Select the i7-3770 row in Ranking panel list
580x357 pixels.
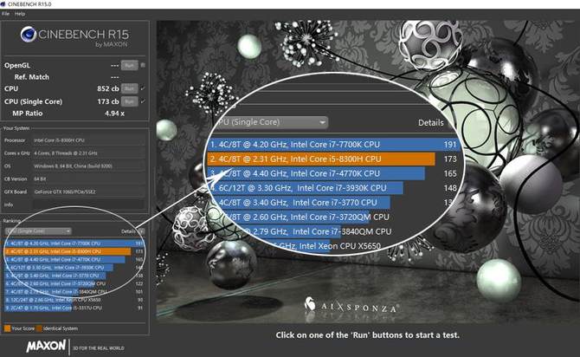(x=74, y=276)
